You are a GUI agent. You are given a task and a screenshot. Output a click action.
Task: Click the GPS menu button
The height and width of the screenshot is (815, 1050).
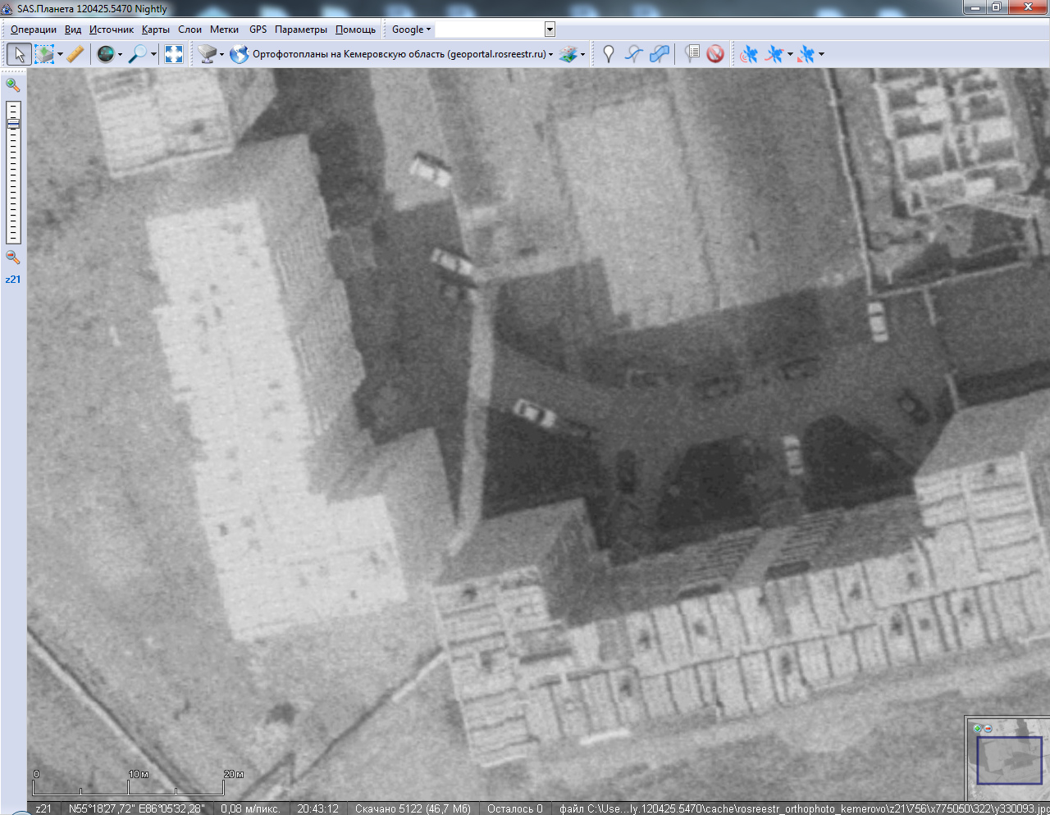pyautogui.click(x=258, y=30)
